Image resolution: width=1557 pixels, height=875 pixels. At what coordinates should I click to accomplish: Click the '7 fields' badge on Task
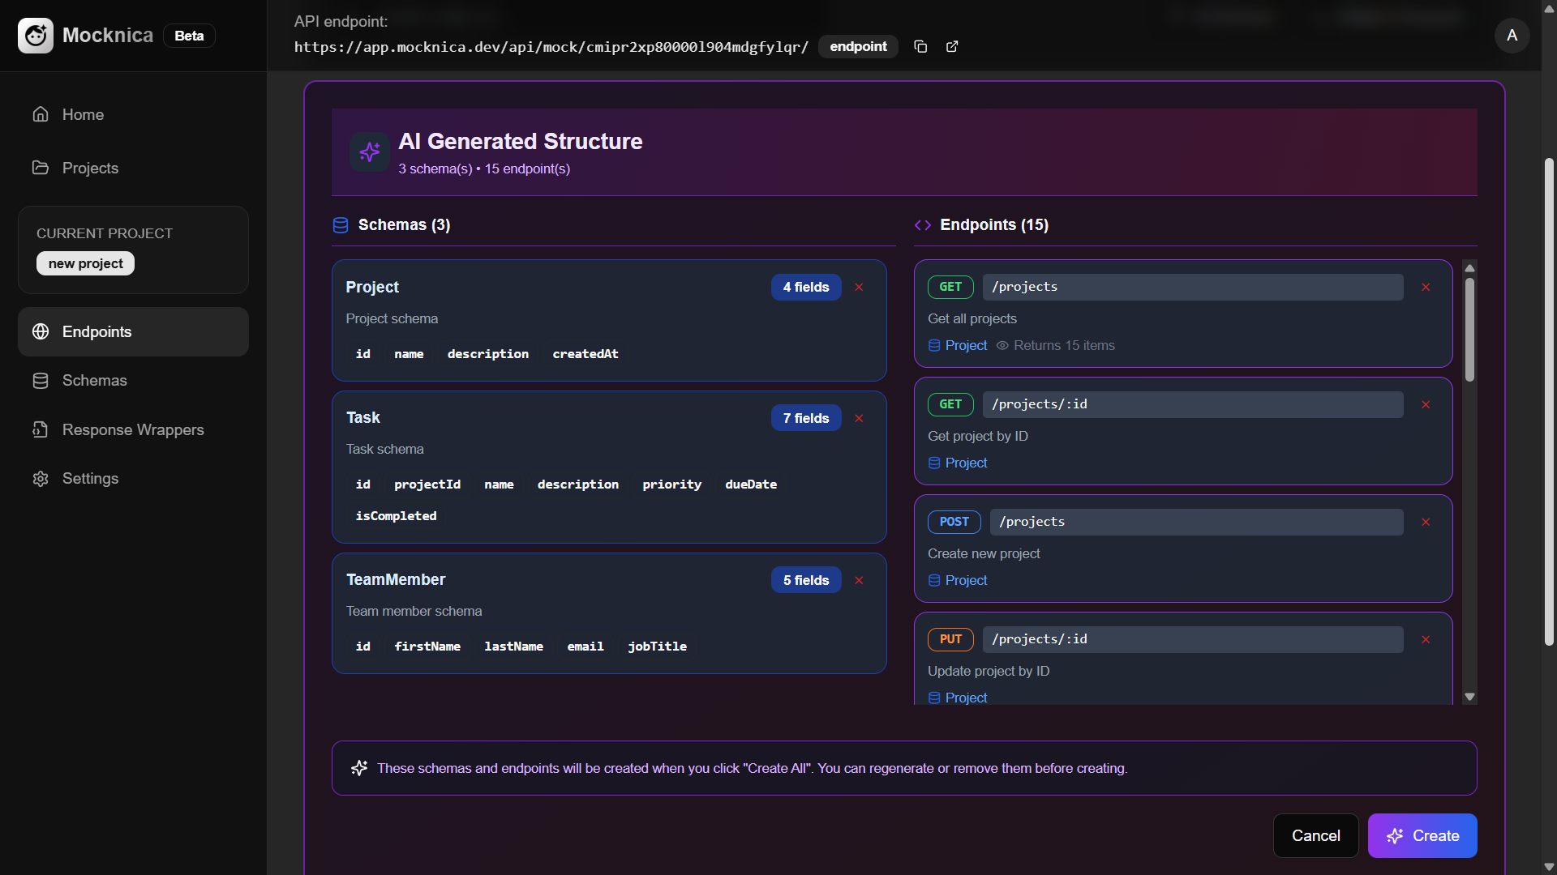tap(805, 418)
